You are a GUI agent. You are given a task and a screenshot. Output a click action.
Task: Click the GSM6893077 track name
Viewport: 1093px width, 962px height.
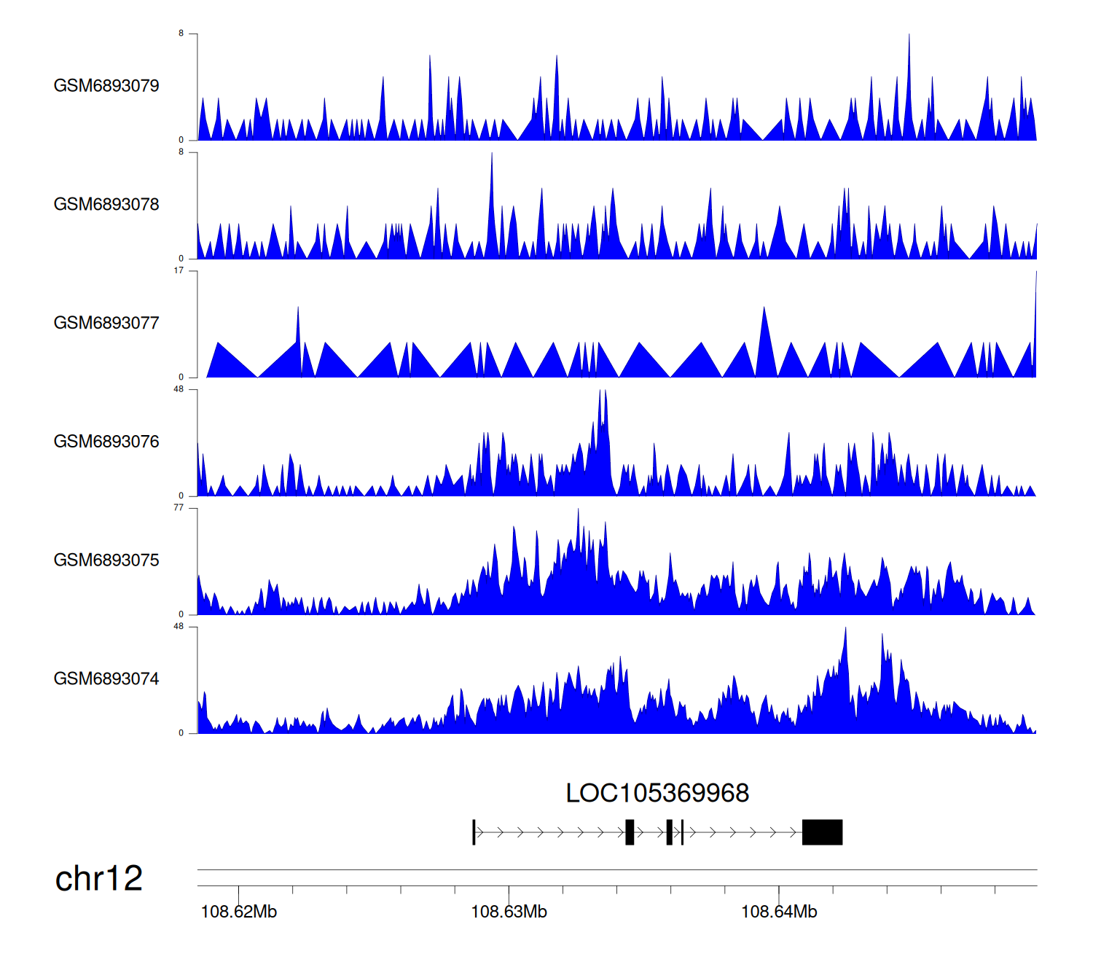(x=106, y=324)
